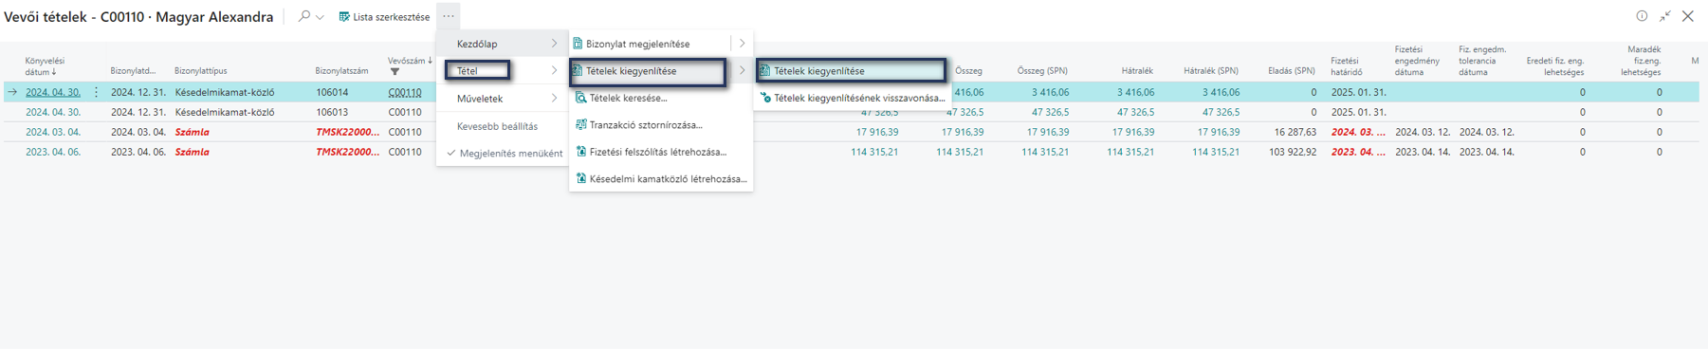
Task: Expand the chevron next to the search icon
Action: pos(320,17)
